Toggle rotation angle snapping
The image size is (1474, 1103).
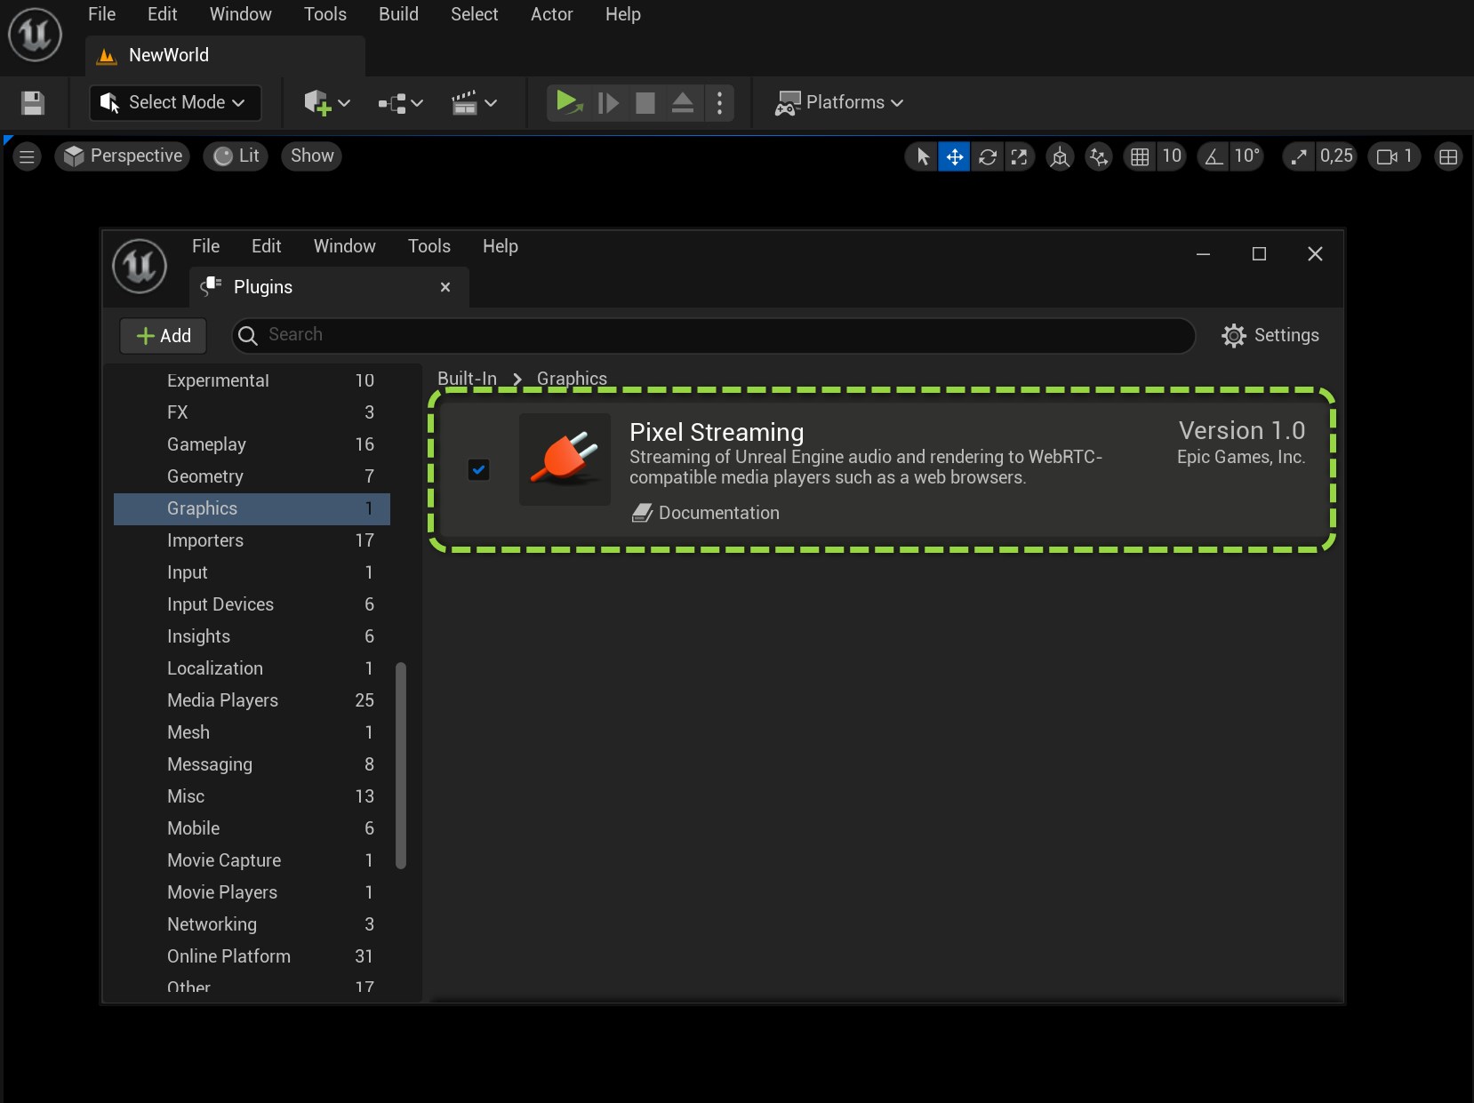1214,157
